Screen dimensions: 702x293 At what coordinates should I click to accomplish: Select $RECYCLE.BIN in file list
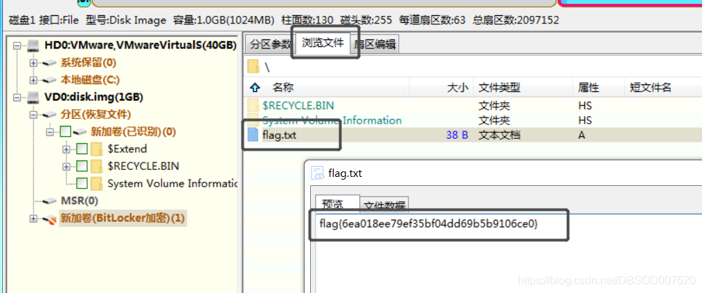click(298, 106)
